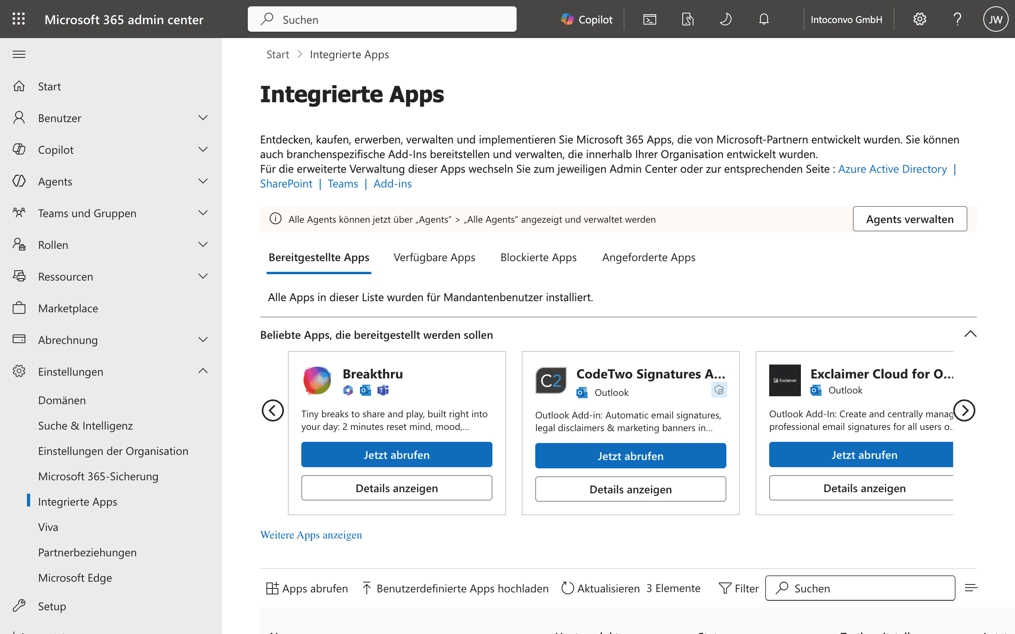Screen dimensions: 1015x634
Task: Open Viva settings
Action: click(x=48, y=527)
